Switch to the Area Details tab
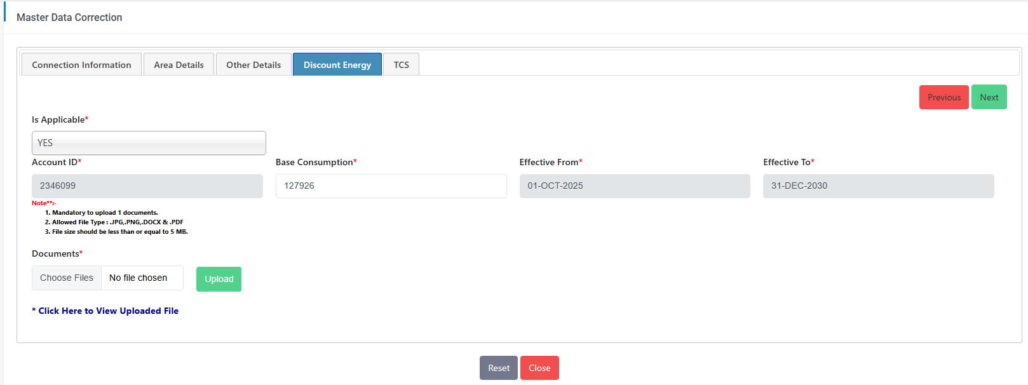 click(179, 65)
